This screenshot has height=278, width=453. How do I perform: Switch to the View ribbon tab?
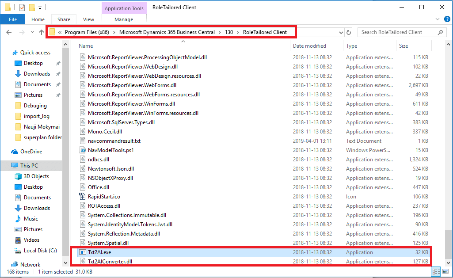coord(88,19)
